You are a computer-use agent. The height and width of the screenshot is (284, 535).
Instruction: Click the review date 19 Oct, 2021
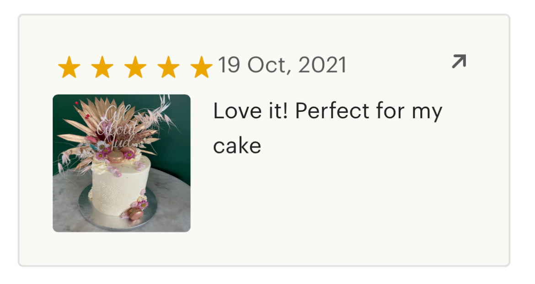tap(282, 65)
